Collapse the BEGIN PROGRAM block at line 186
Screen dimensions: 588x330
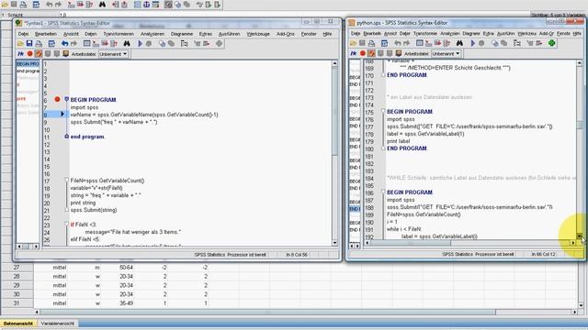383,192
